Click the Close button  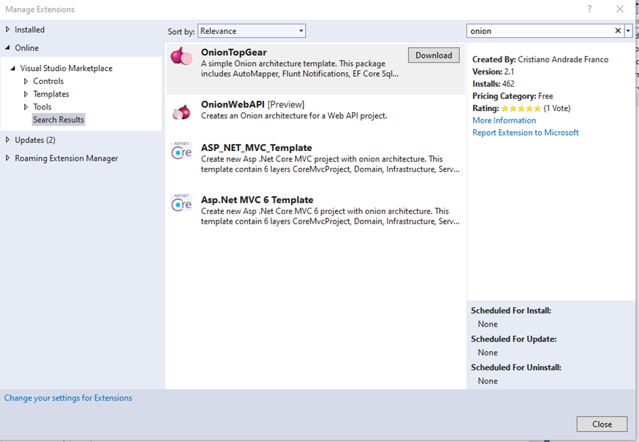tap(602, 424)
